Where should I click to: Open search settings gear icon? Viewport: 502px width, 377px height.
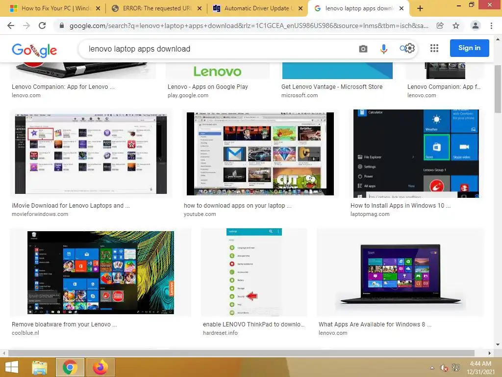coord(410,49)
